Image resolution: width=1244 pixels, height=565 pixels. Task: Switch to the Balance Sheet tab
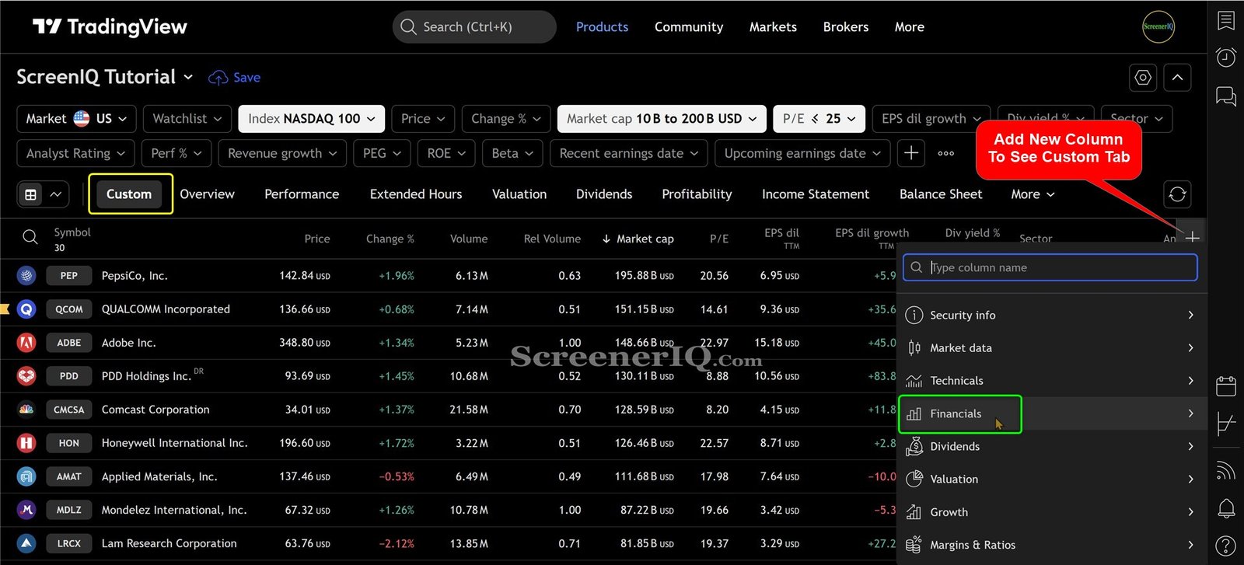(941, 194)
